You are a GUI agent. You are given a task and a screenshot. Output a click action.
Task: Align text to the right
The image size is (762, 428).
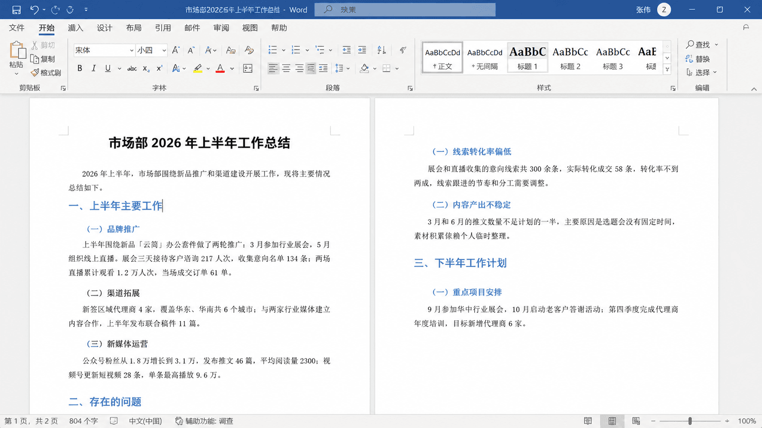[299, 68]
